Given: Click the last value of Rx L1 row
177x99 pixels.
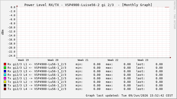Looking at the screenshot, I should [159, 64].
